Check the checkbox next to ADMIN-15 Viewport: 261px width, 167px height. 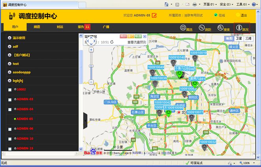[10, 149]
